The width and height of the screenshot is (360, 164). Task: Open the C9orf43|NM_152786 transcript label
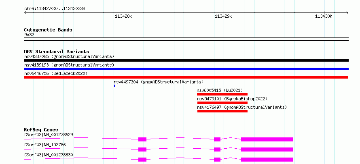45,145
